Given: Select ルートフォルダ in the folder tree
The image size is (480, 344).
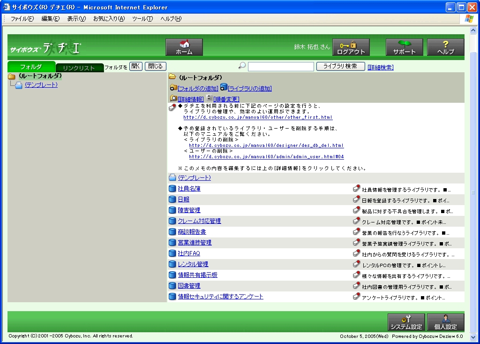Looking at the screenshot, I should [40, 76].
